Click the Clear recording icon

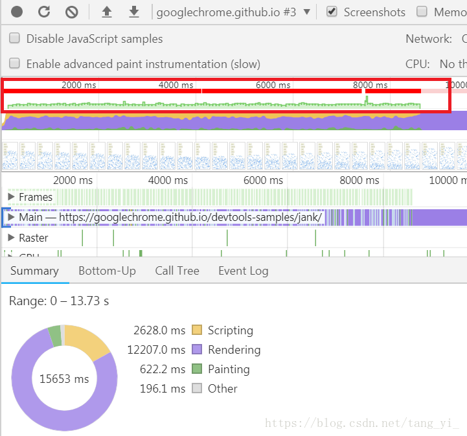(x=72, y=12)
